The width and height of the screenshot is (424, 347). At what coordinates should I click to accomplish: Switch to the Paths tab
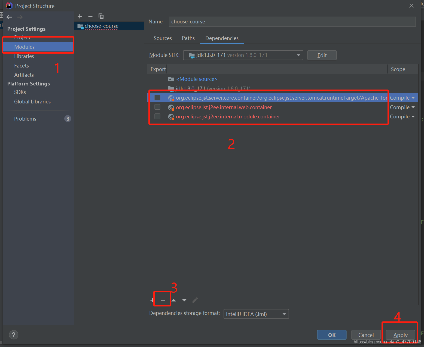188,38
